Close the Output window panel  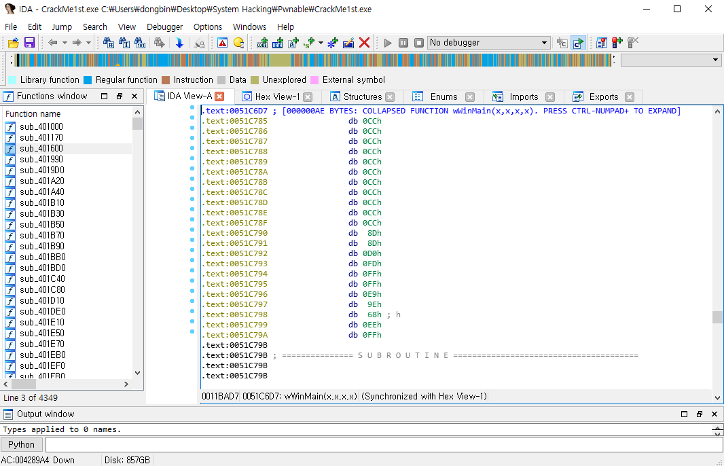coord(714,414)
